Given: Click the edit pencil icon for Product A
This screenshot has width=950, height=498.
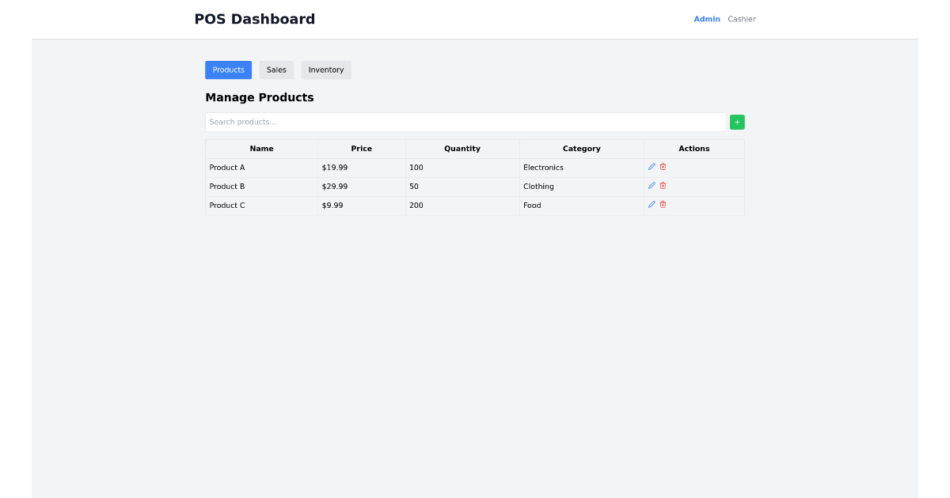Looking at the screenshot, I should coord(651,167).
